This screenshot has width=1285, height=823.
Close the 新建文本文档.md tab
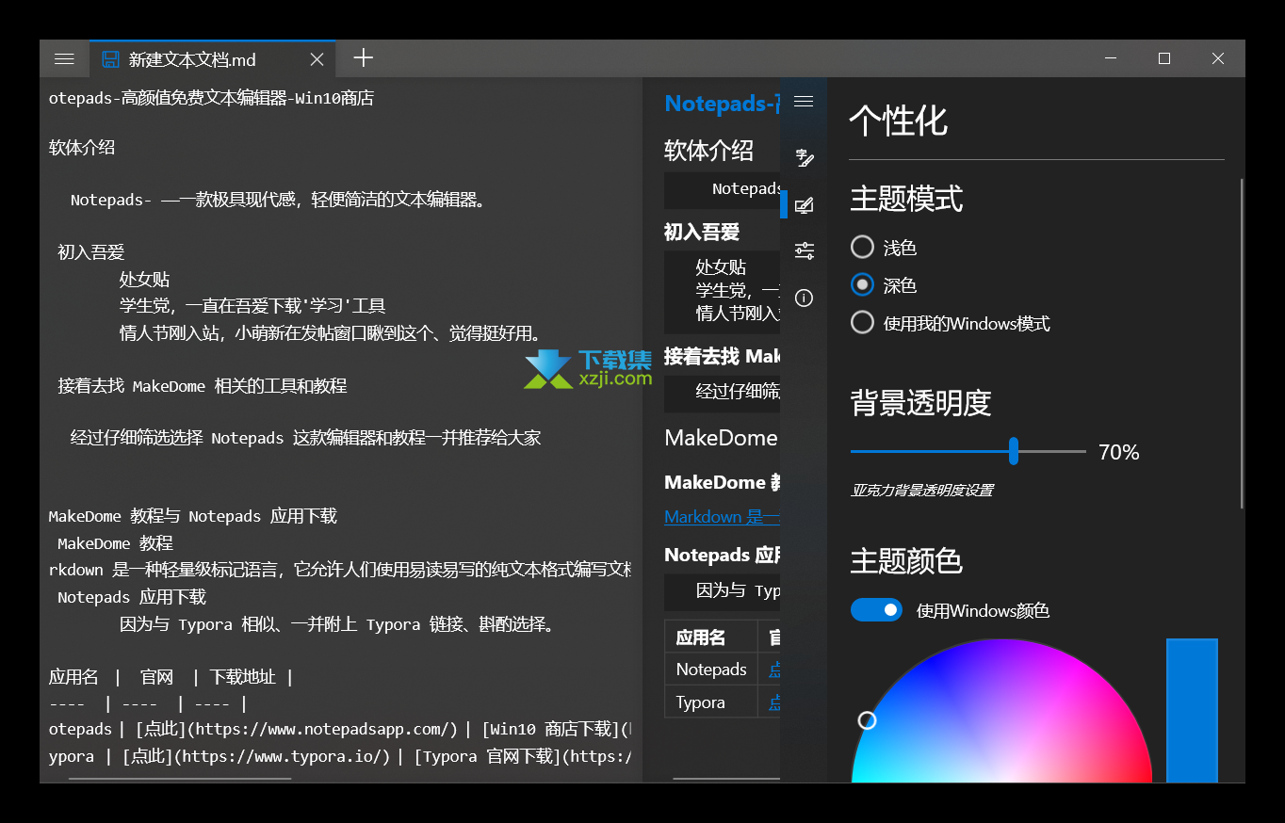(x=317, y=59)
